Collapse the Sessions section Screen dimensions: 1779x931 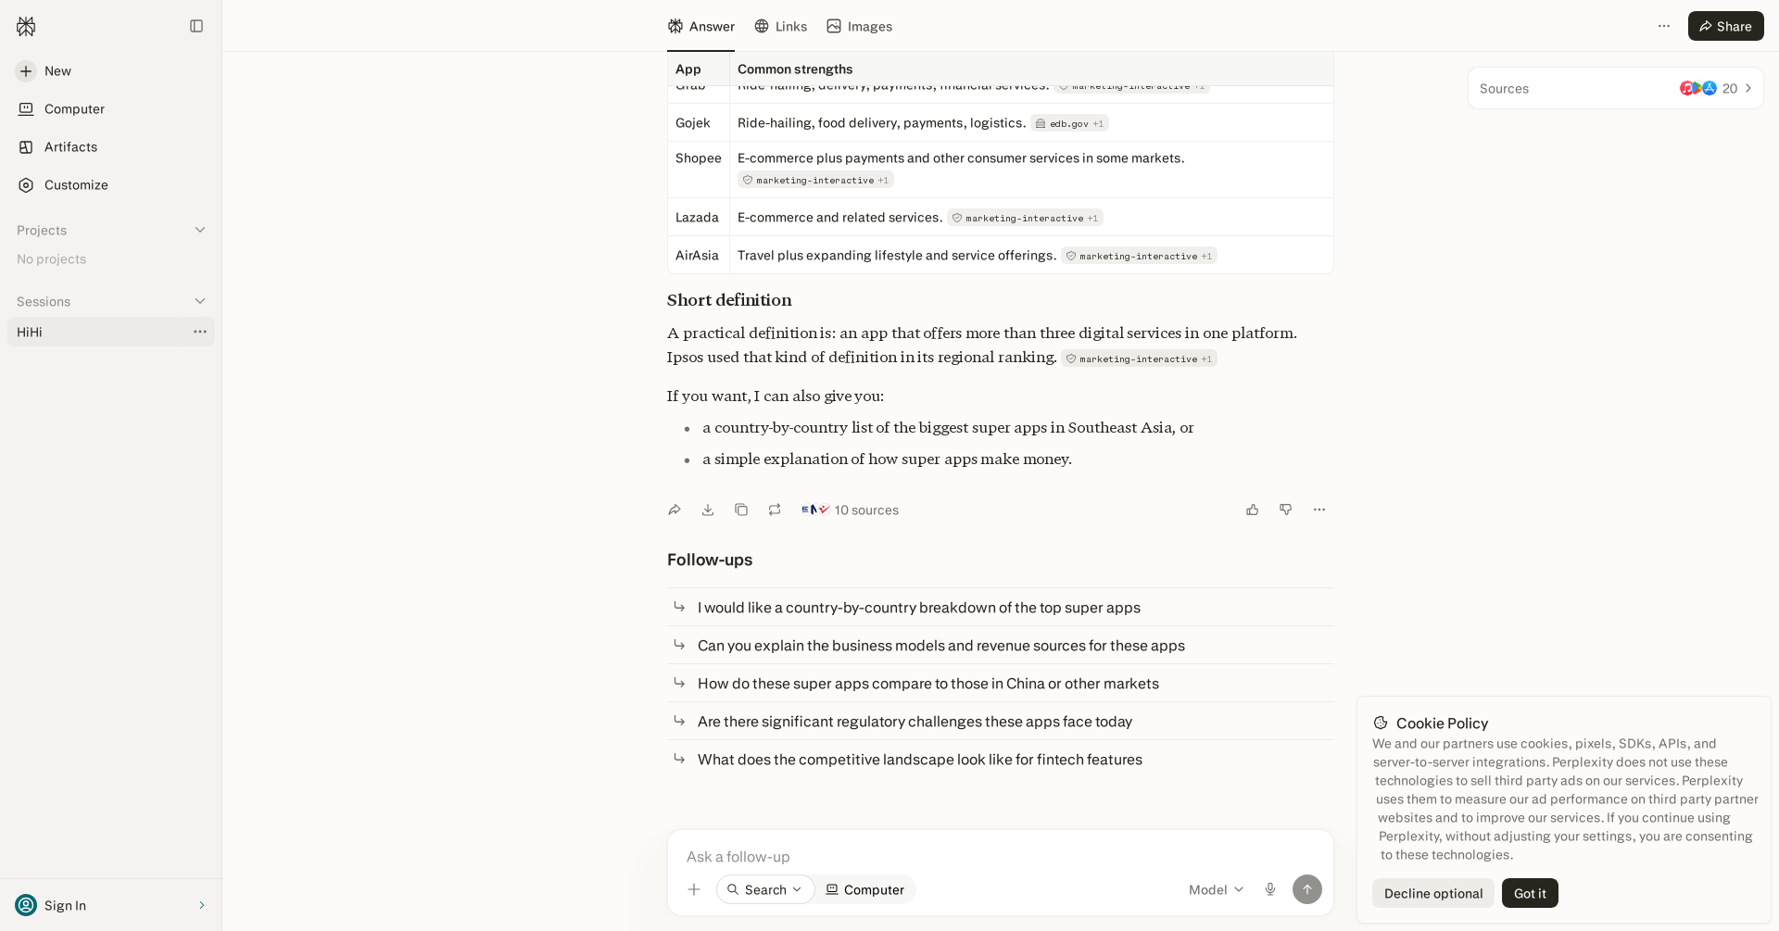[x=200, y=301]
